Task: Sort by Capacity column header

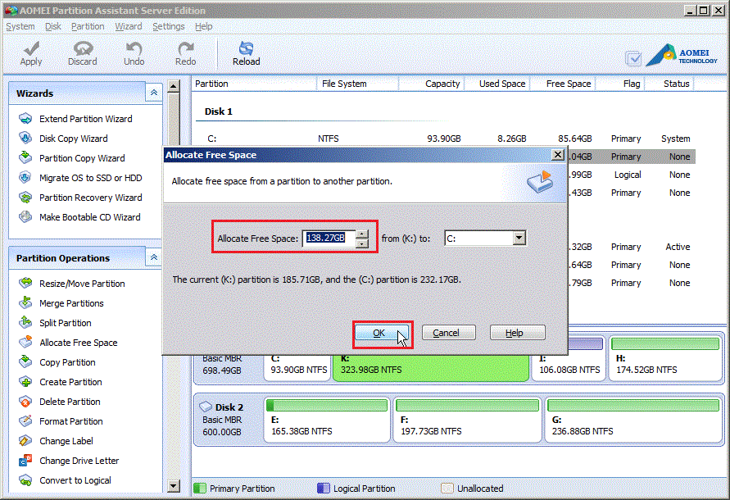Action: [432, 84]
